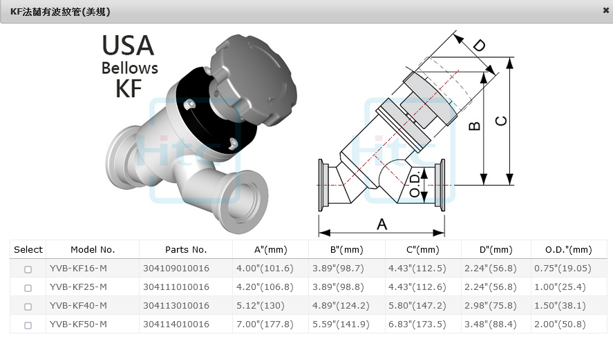Click the B"(mm) column header

pyautogui.click(x=347, y=249)
